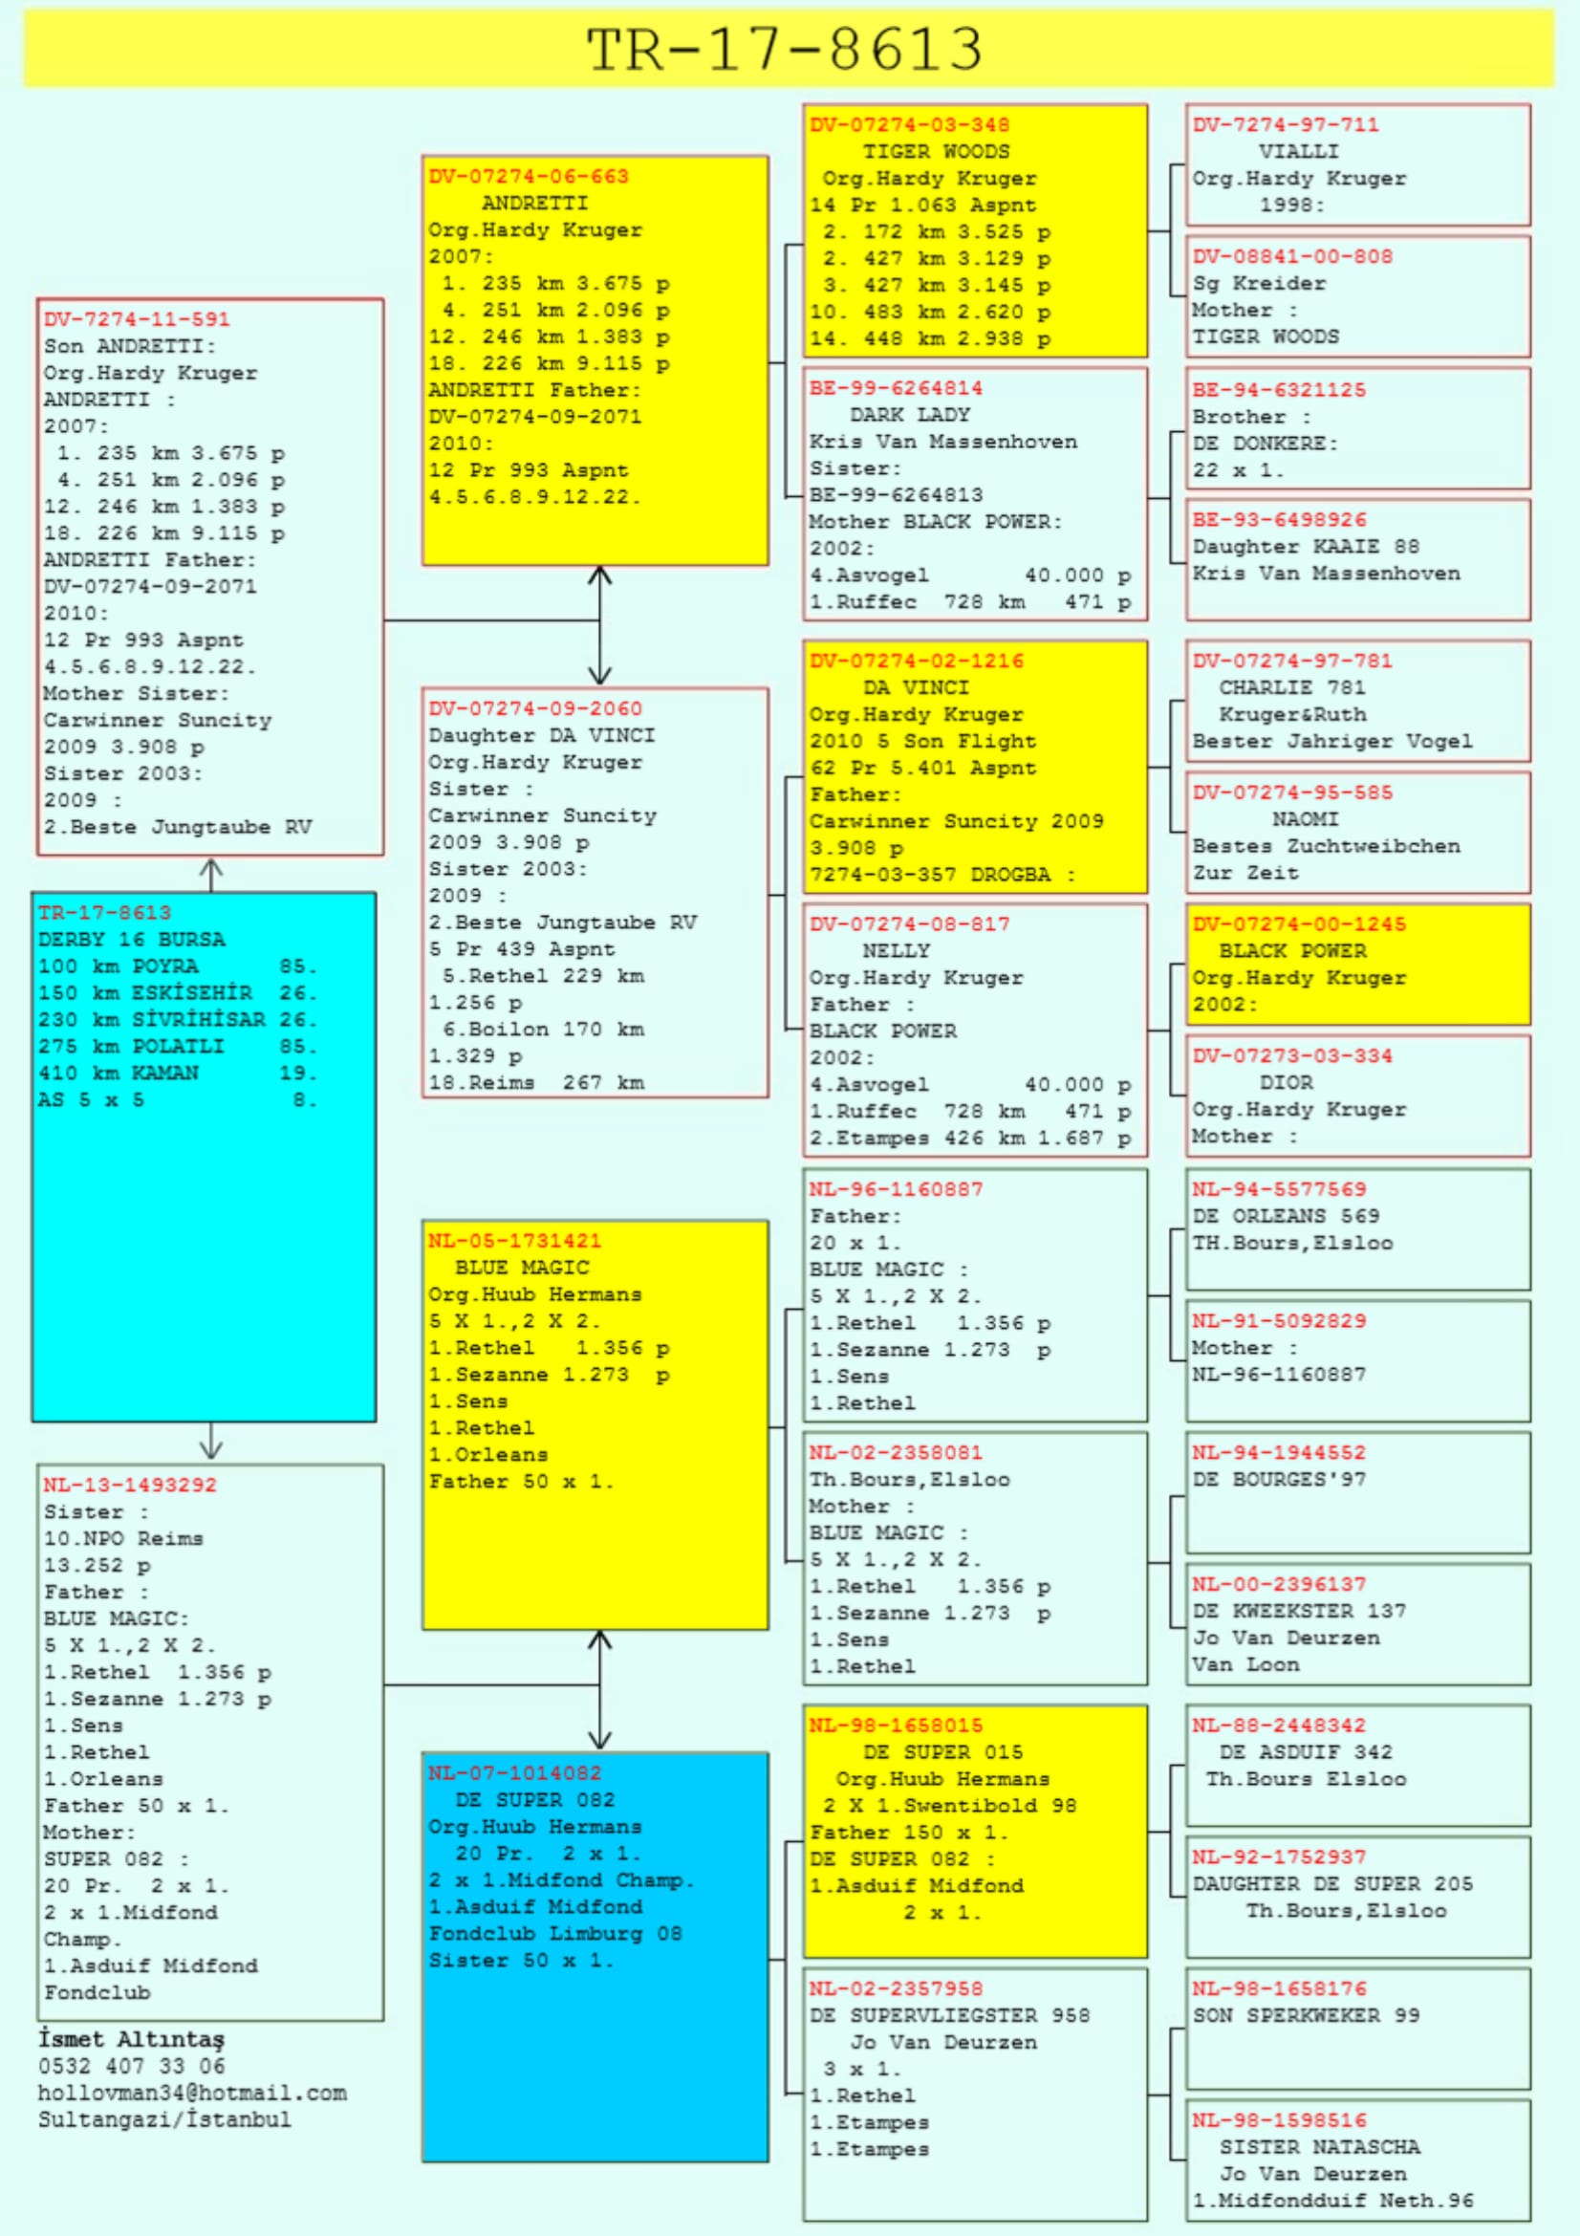Open email hollovman34@hotmail.com
Screen dimensions: 1580x2236
pyautogui.click(x=192, y=2093)
